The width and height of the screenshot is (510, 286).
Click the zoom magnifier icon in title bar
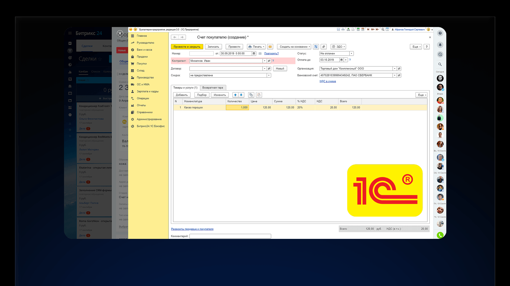(x=383, y=29)
